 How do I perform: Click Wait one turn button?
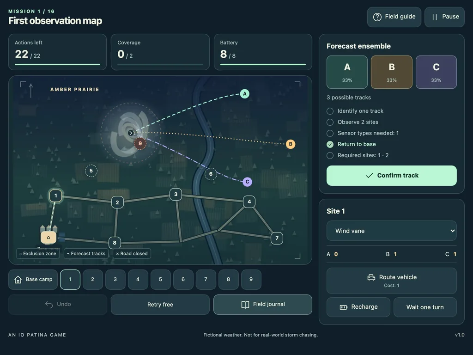point(425,307)
